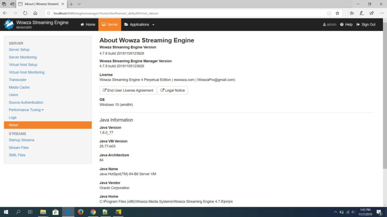The height and width of the screenshot is (217, 387).
Task: Open Firefox from taskbar
Action: point(80,212)
